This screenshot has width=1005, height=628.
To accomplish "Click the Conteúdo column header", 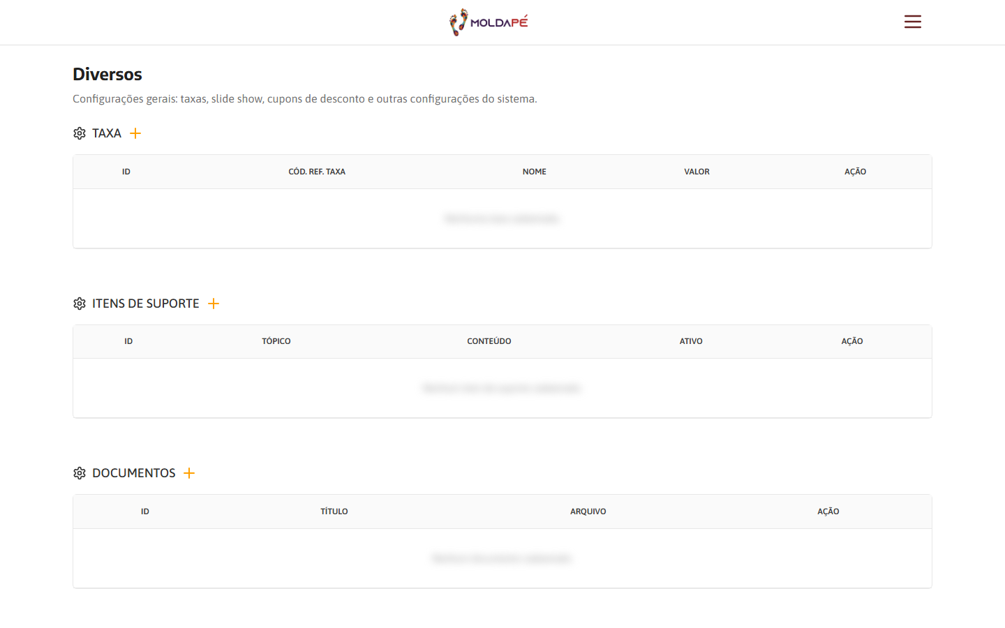I will click(489, 341).
